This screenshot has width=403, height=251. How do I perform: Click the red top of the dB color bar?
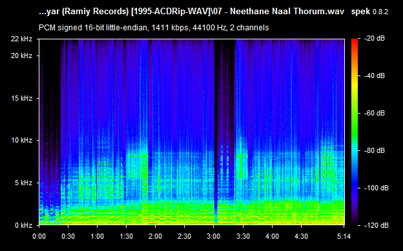click(x=355, y=42)
